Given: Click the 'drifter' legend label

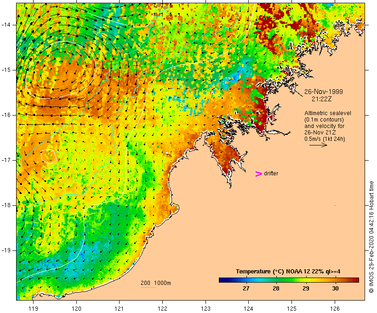Looking at the screenshot, I should pos(271,174).
